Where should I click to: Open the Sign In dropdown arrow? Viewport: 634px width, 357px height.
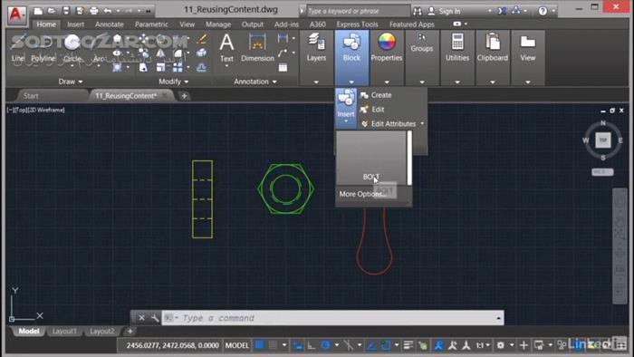(x=490, y=11)
